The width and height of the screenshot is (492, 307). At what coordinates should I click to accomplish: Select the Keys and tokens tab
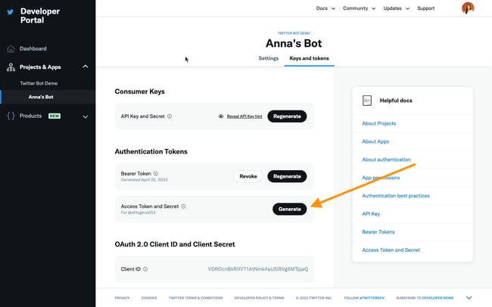tap(309, 58)
